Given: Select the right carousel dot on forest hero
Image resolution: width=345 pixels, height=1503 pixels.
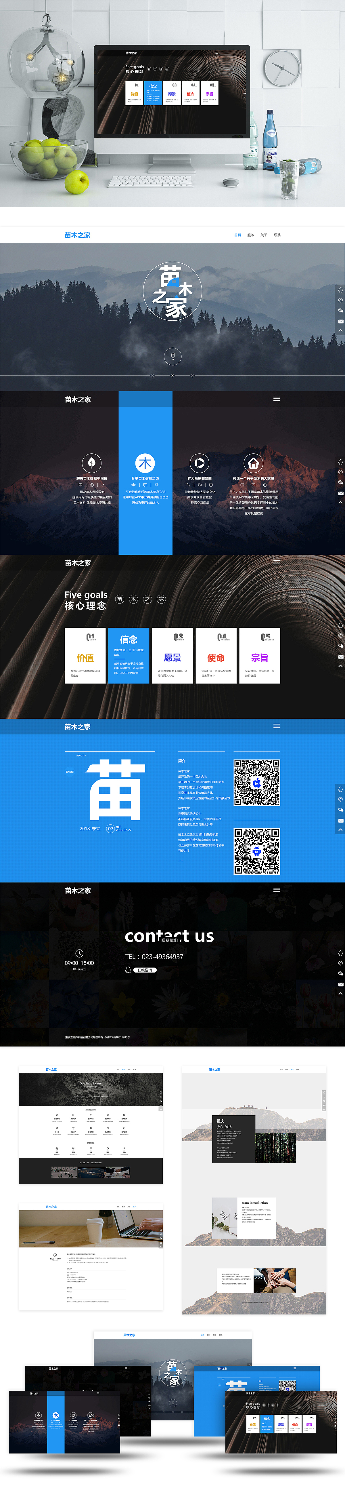Looking at the screenshot, I should 192,376.
